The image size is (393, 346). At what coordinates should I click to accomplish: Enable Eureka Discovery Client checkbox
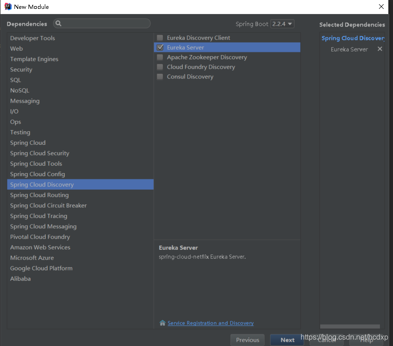(160, 38)
